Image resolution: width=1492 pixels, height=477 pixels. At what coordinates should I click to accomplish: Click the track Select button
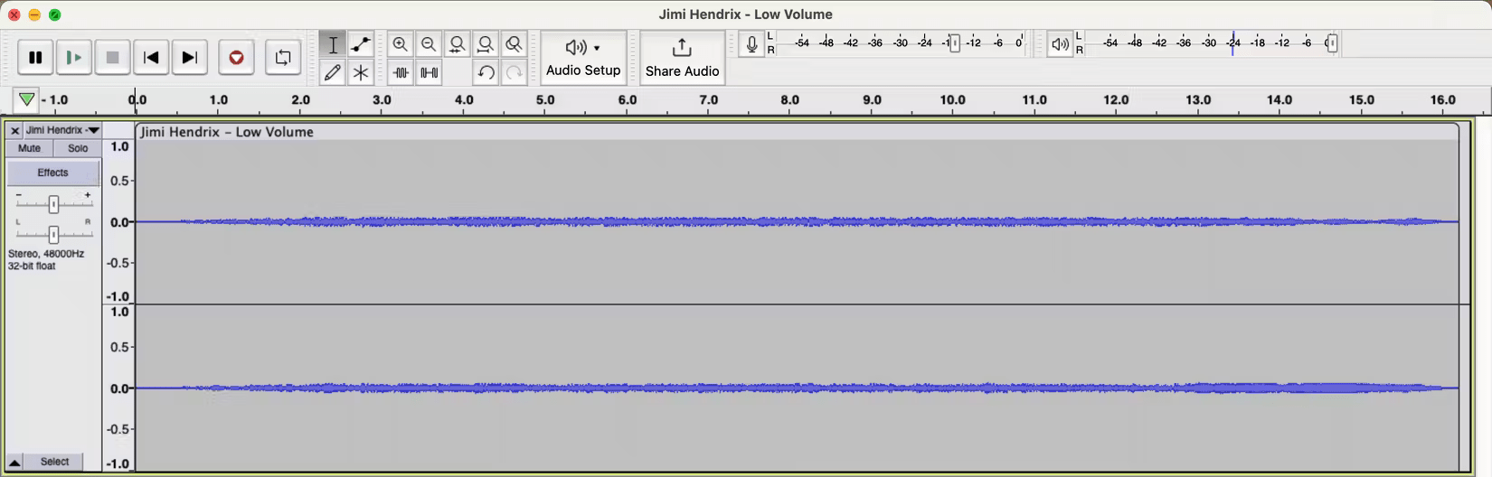pyautogui.click(x=54, y=462)
